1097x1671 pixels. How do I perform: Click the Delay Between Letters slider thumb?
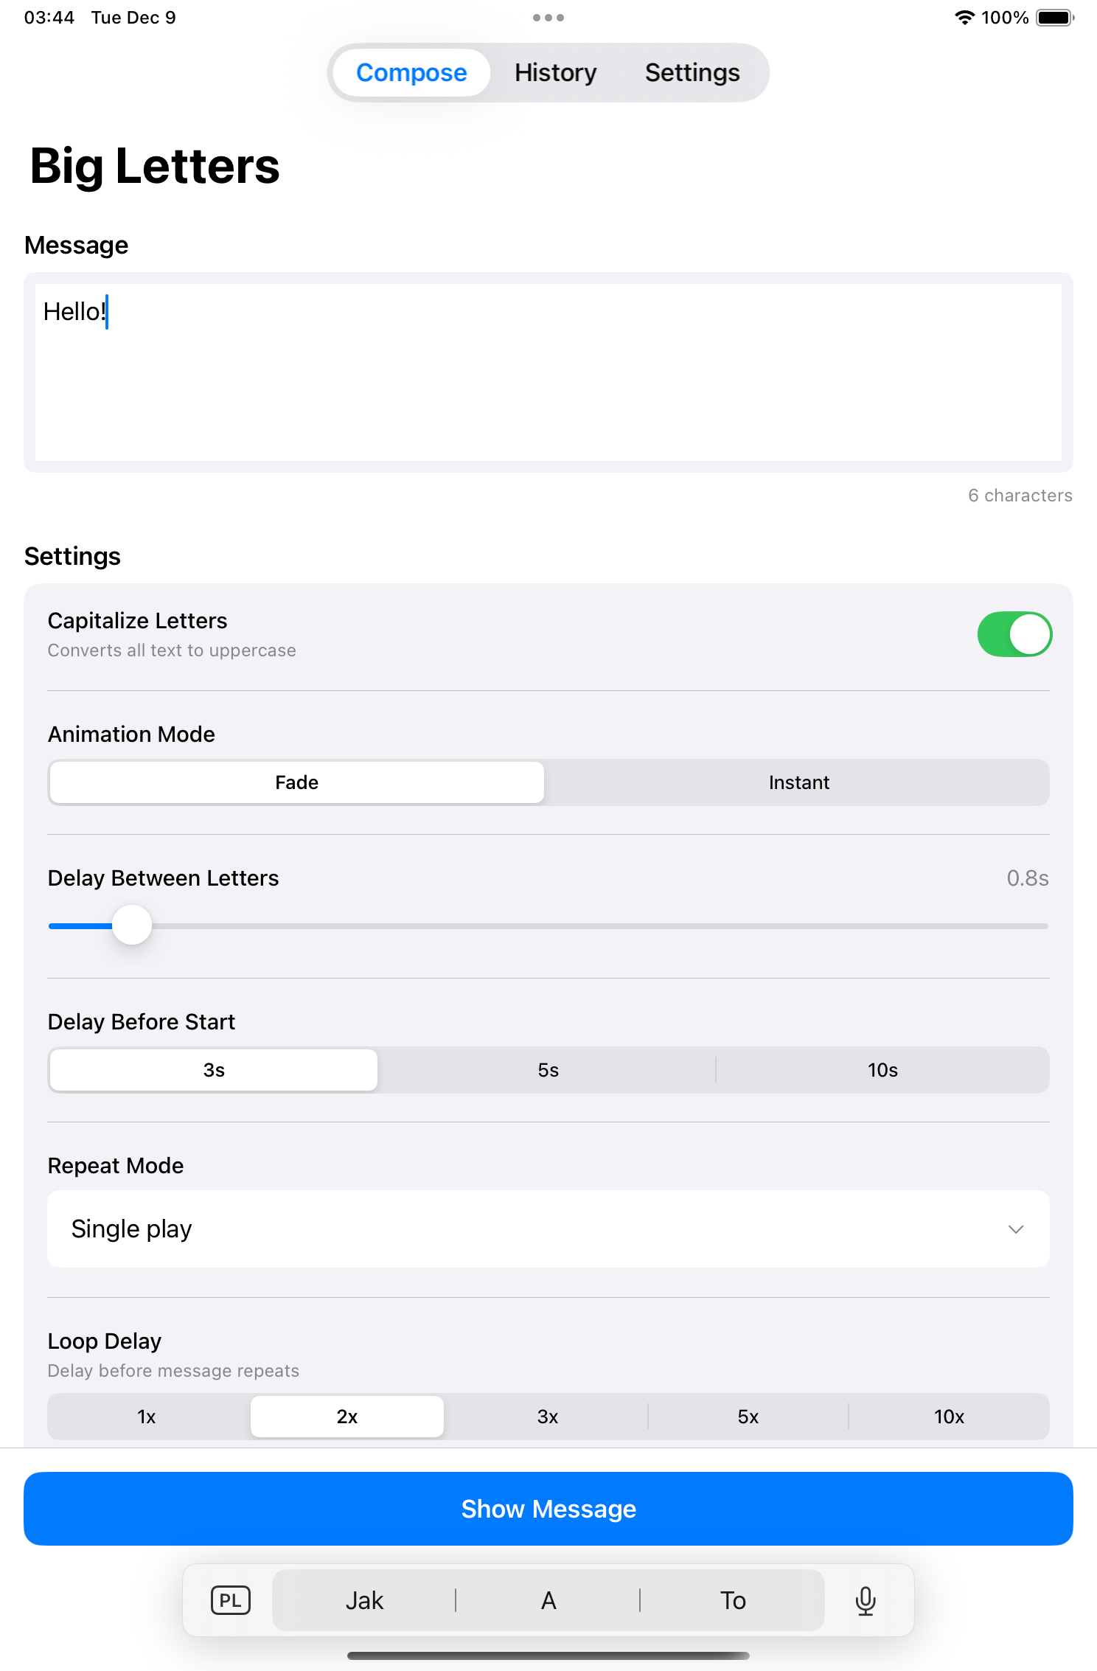coord(132,925)
